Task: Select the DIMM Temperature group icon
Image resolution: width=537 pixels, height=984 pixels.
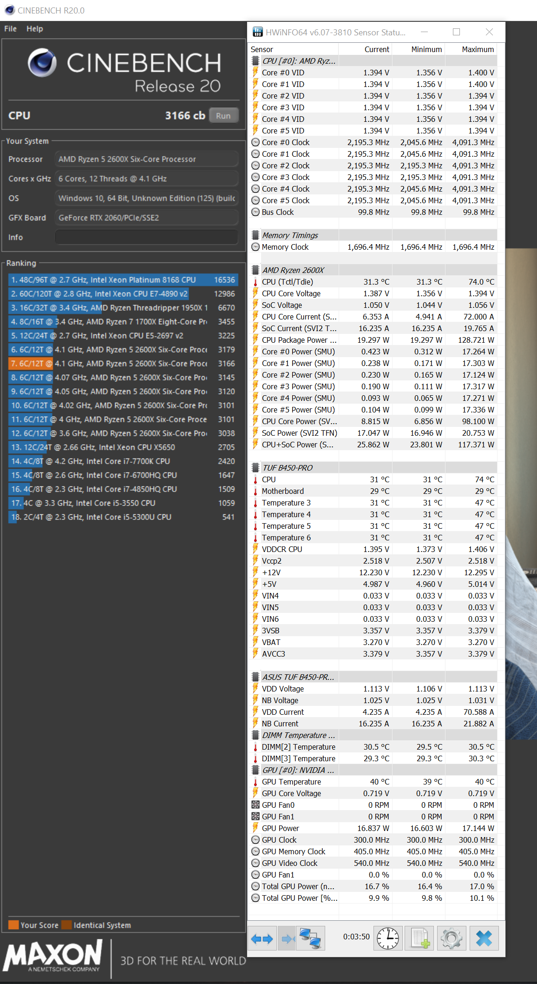Action: coord(255,735)
